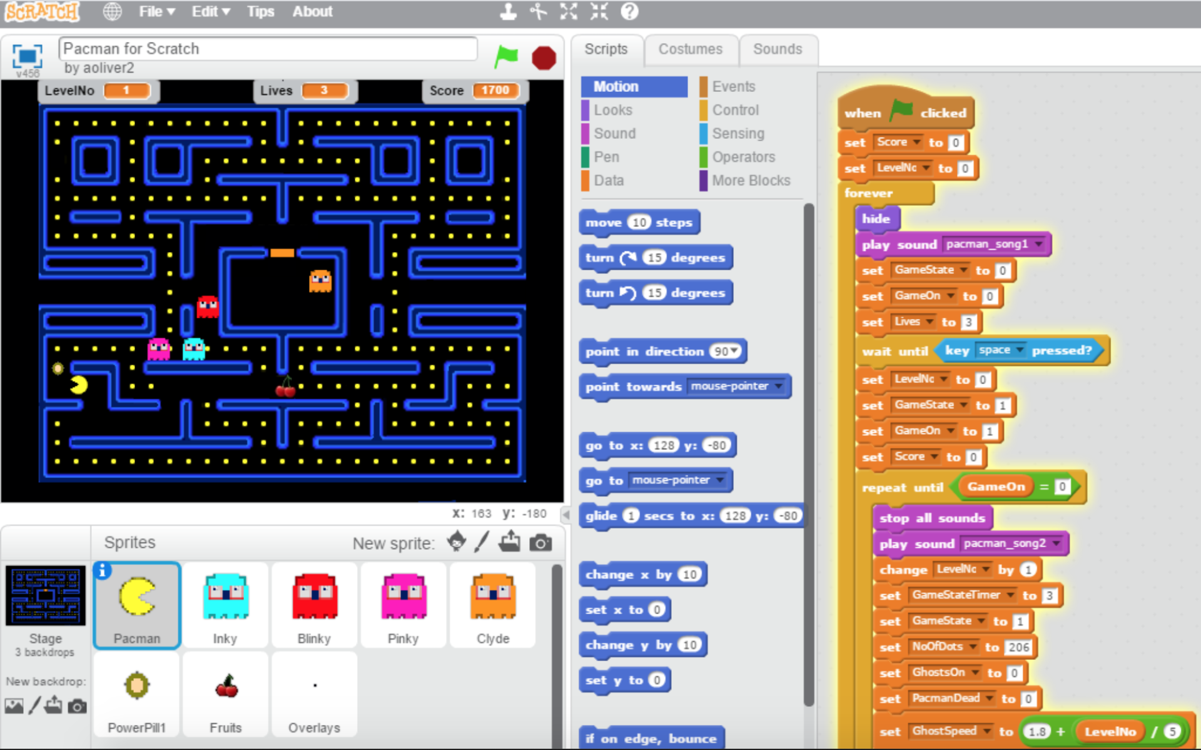Select the Delete scissors tool

(538, 11)
